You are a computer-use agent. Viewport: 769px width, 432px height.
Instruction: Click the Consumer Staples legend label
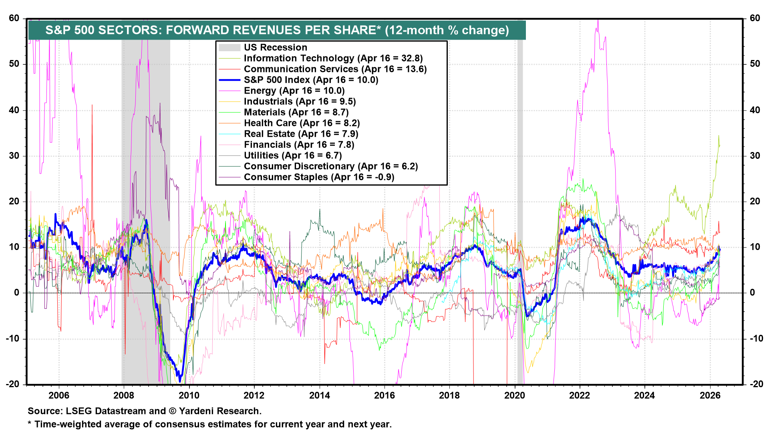(319, 177)
